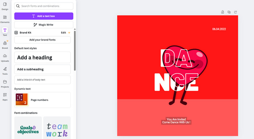Choose Goals & objectives font combination
The height and width of the screenshot is (139, 254).
click(28, 128)
